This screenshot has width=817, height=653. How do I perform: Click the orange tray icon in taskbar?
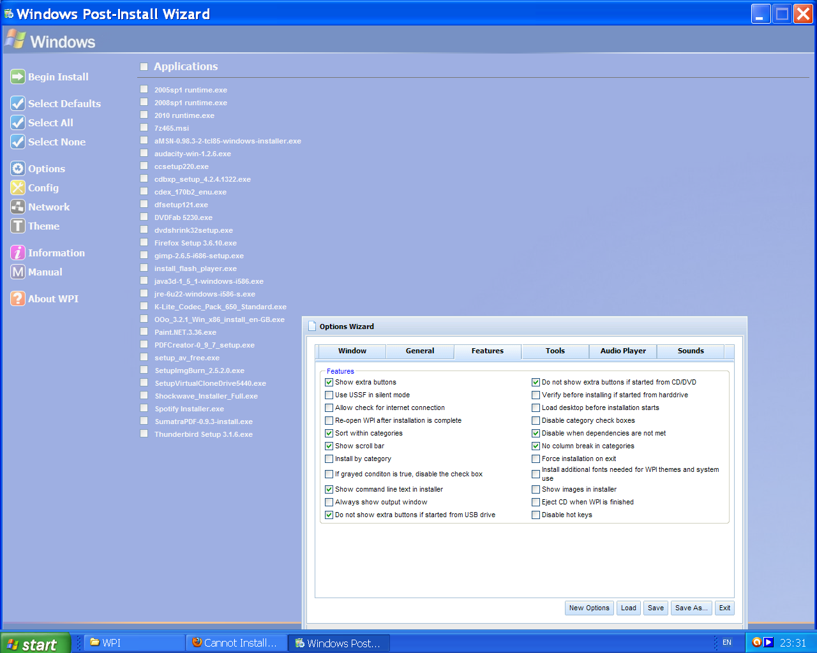pyautogui.click(x=756, y=642)
